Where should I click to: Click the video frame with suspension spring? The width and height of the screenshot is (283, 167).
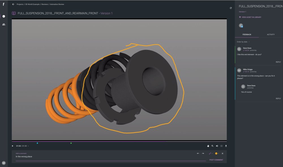point(119,79)
